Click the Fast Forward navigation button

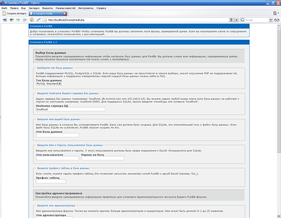(x=25, y=20)
